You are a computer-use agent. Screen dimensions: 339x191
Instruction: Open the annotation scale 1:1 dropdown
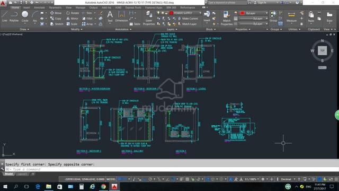(x=252, y=179)
